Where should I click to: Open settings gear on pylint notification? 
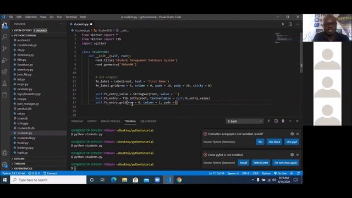click(x=292, y=155)
